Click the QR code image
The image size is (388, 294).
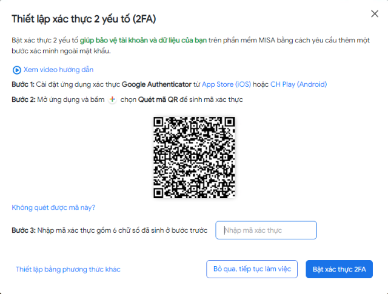click(x=194, y=156)
